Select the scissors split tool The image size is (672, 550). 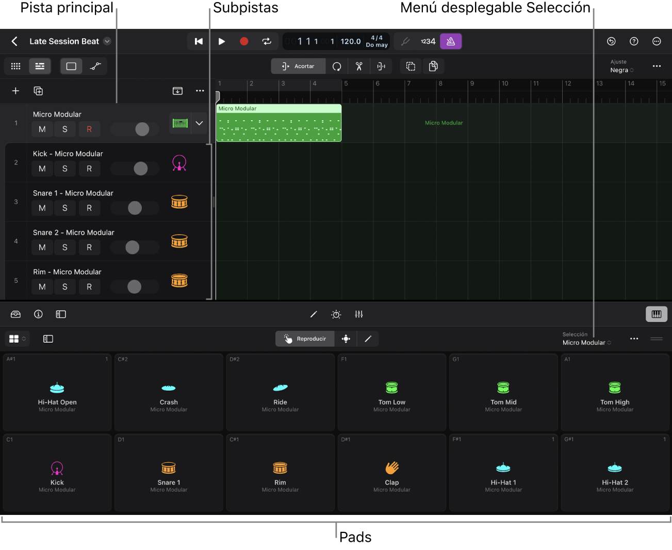[358, 66]
